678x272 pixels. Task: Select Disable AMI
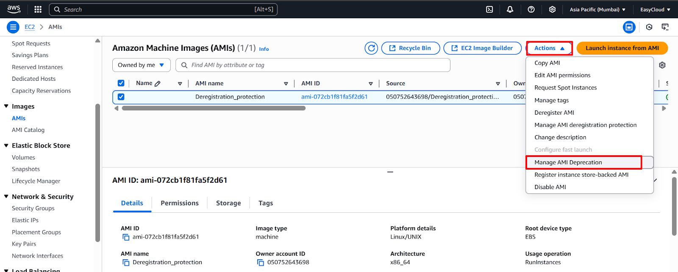[x=589, y=187]
